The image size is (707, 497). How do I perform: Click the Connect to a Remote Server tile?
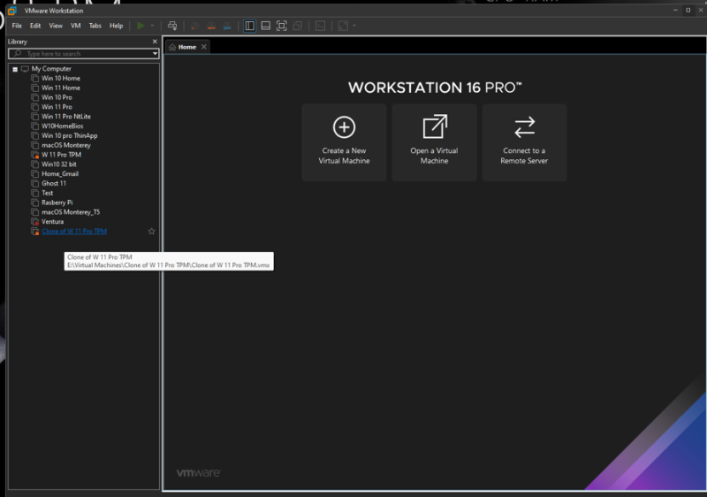524,141
